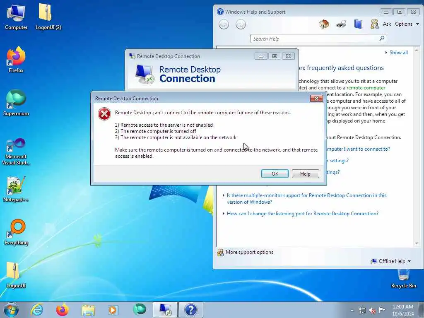This screenshot has width=424, height=318.
Task: Open Windows Explorer from taskbar
Action: point(88,310)
